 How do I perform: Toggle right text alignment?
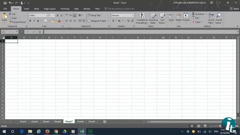pos(75,21)
